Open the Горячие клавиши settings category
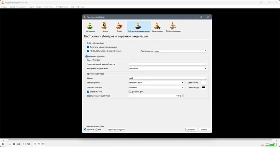The height and width of the screenshot is (147, 280). (173, 27)
